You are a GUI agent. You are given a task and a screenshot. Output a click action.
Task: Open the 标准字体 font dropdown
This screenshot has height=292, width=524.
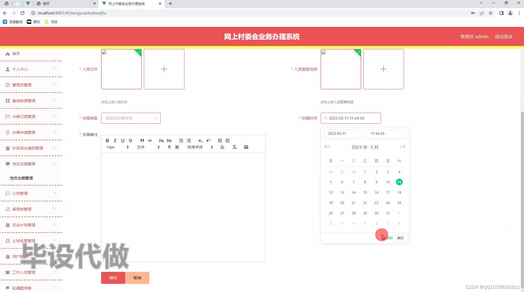coord(200,147)
